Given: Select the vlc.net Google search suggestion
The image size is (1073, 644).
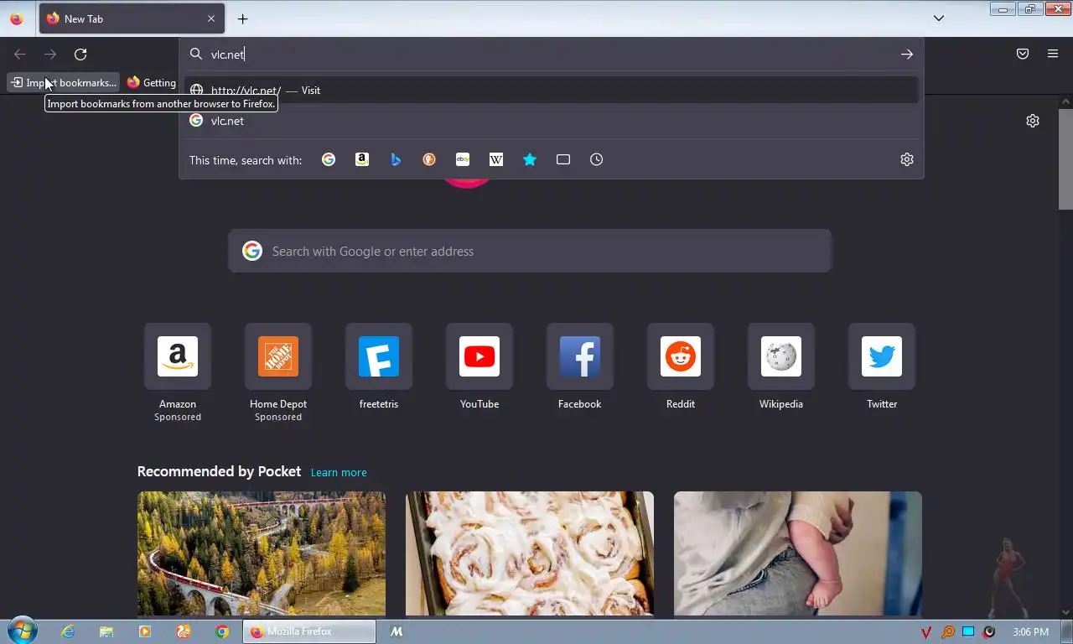Looking at the screenshot, I should click(x=552, y=121).
